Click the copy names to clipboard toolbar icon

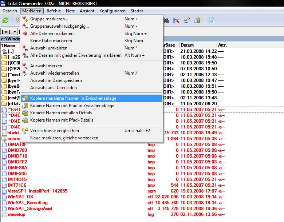tap(197, 20)
